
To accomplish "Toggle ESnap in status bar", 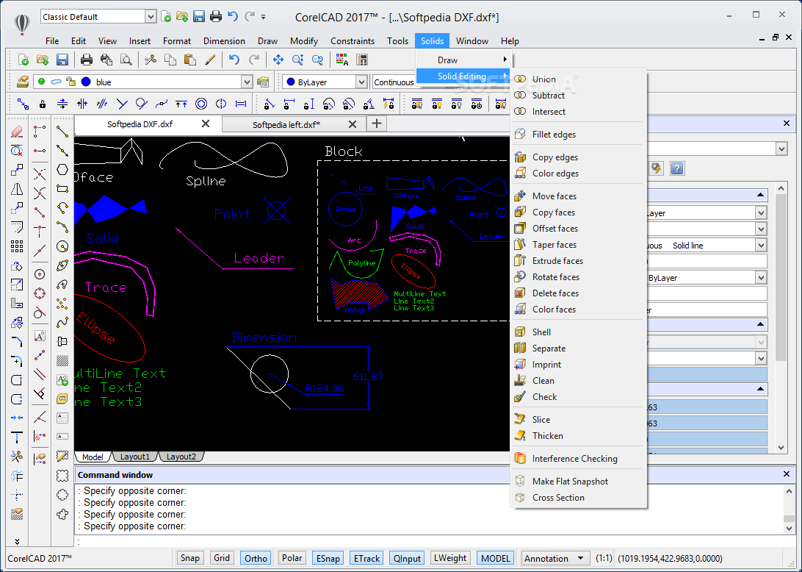I will tap(328, 558).
